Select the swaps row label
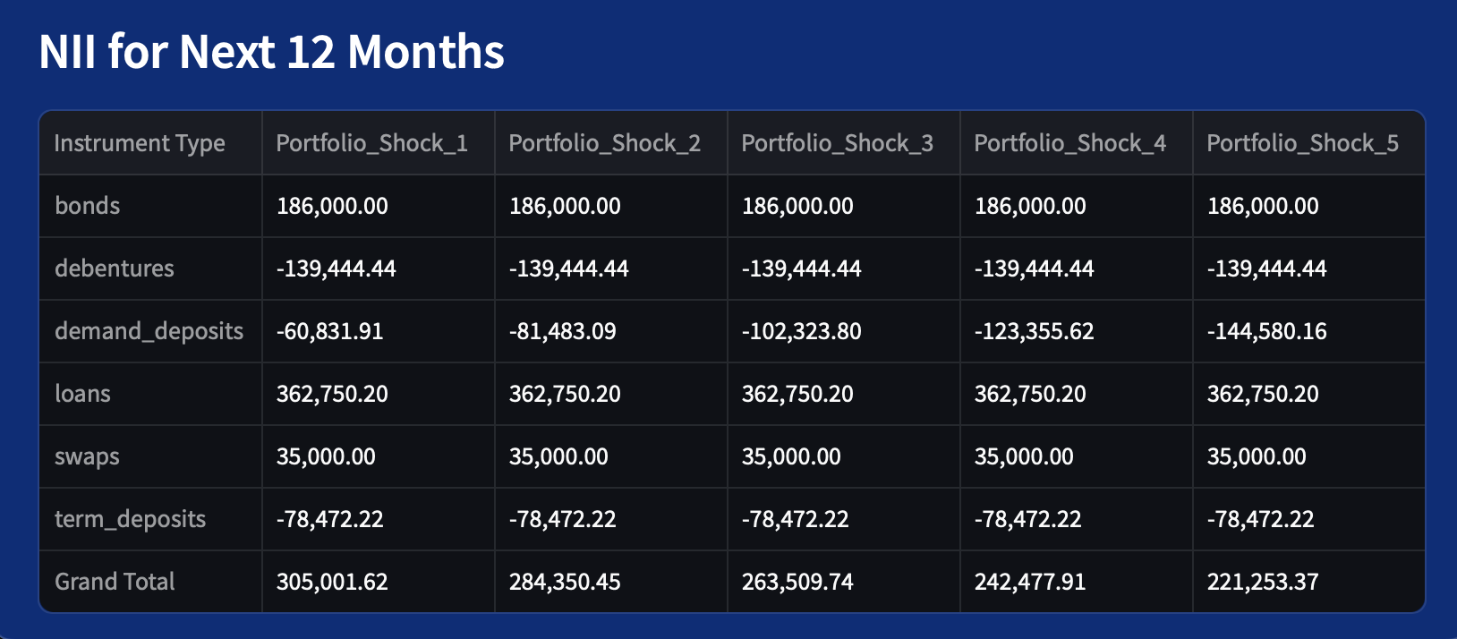Screen dimensions: 1457x639 (87, 456)
